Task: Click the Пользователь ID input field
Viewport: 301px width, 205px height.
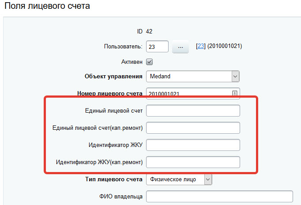Action: [x=157, y=46]
